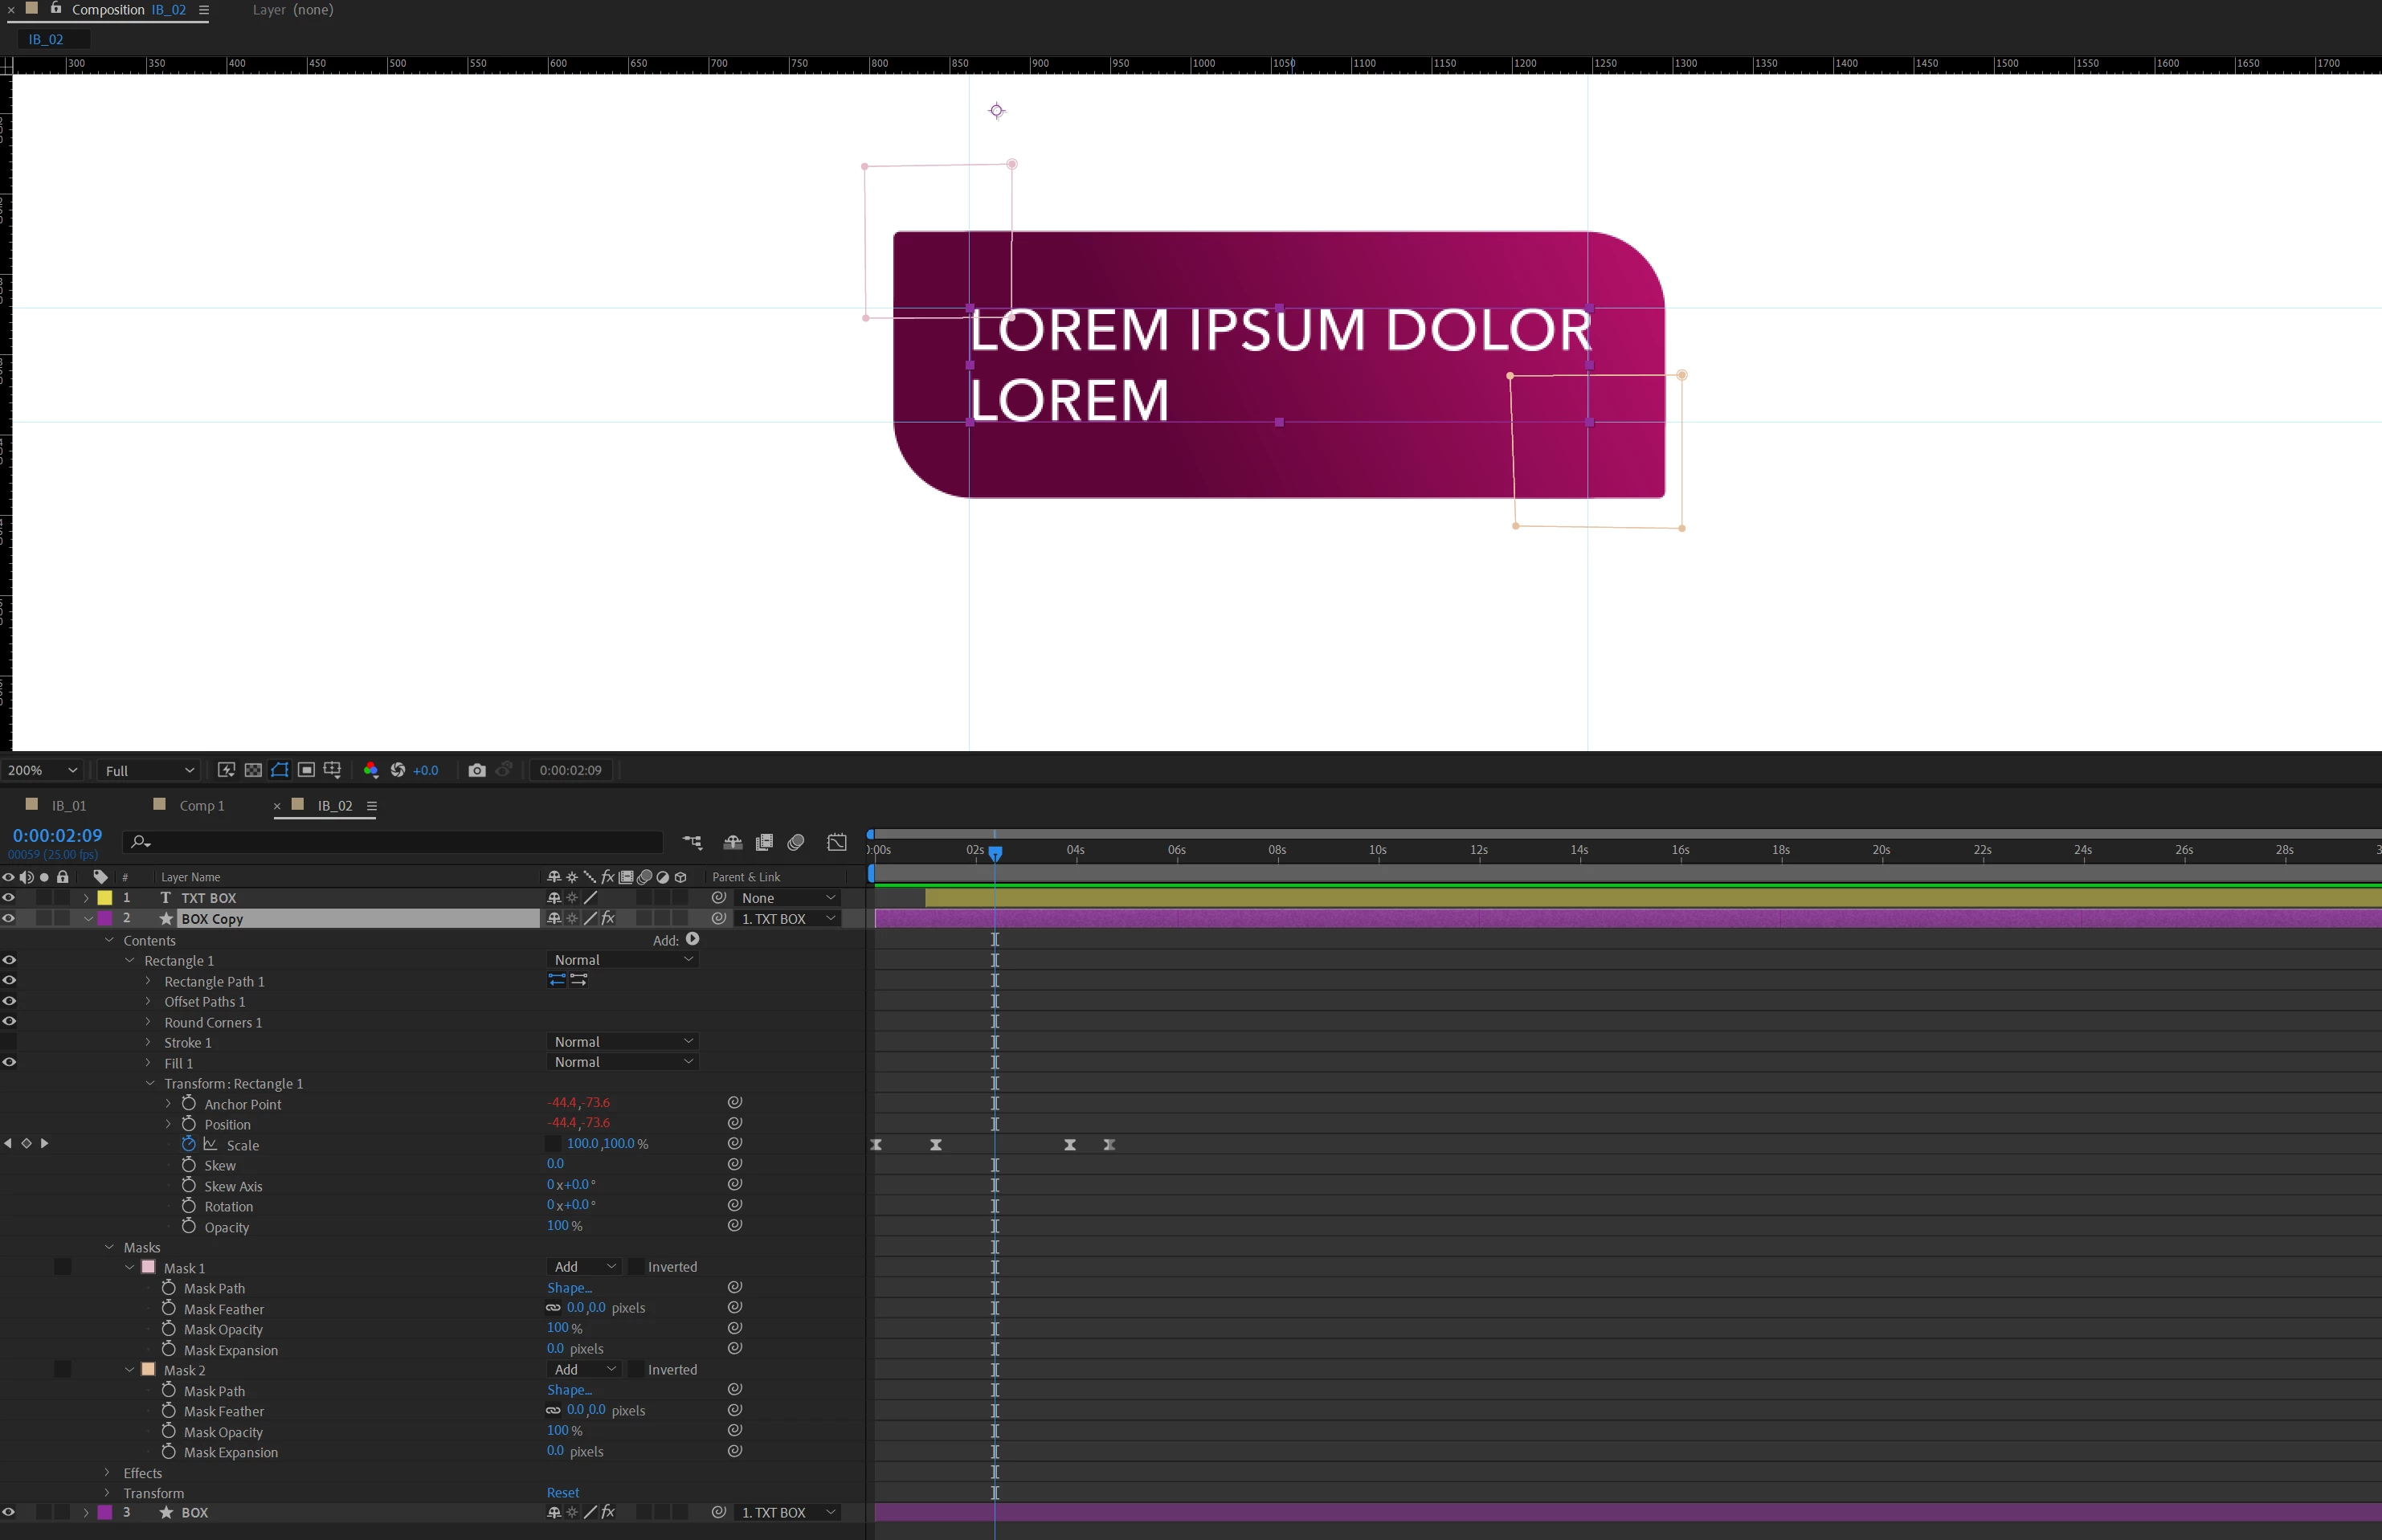Switch to the IB_01 timeline tab
This screenshot has width=2382, height=1540.
click(x=68, y=806)
